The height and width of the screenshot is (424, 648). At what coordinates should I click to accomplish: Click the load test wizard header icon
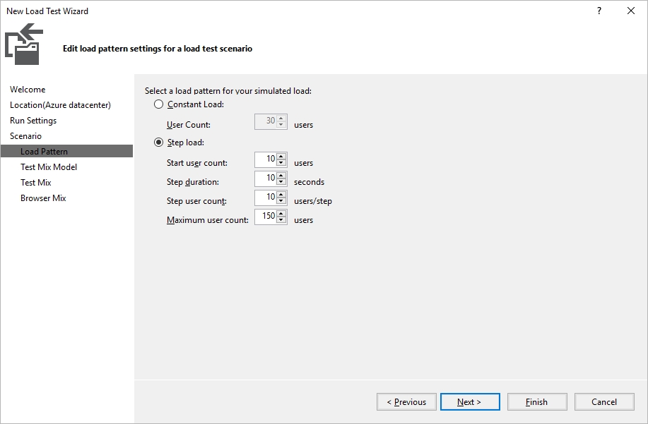pyautogui.click(x=24, y=44)
